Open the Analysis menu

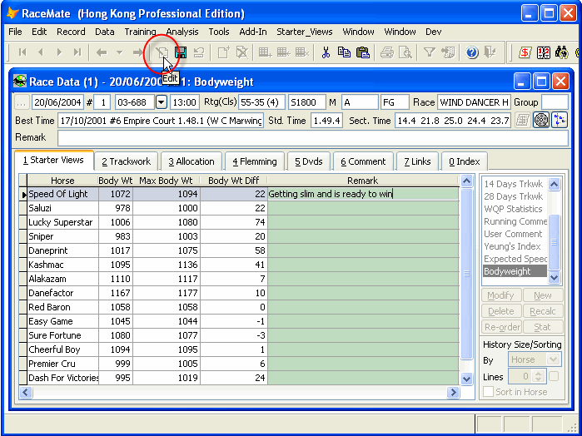point(182,32)
